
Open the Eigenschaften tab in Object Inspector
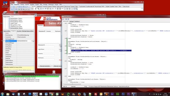coord(7,31)
